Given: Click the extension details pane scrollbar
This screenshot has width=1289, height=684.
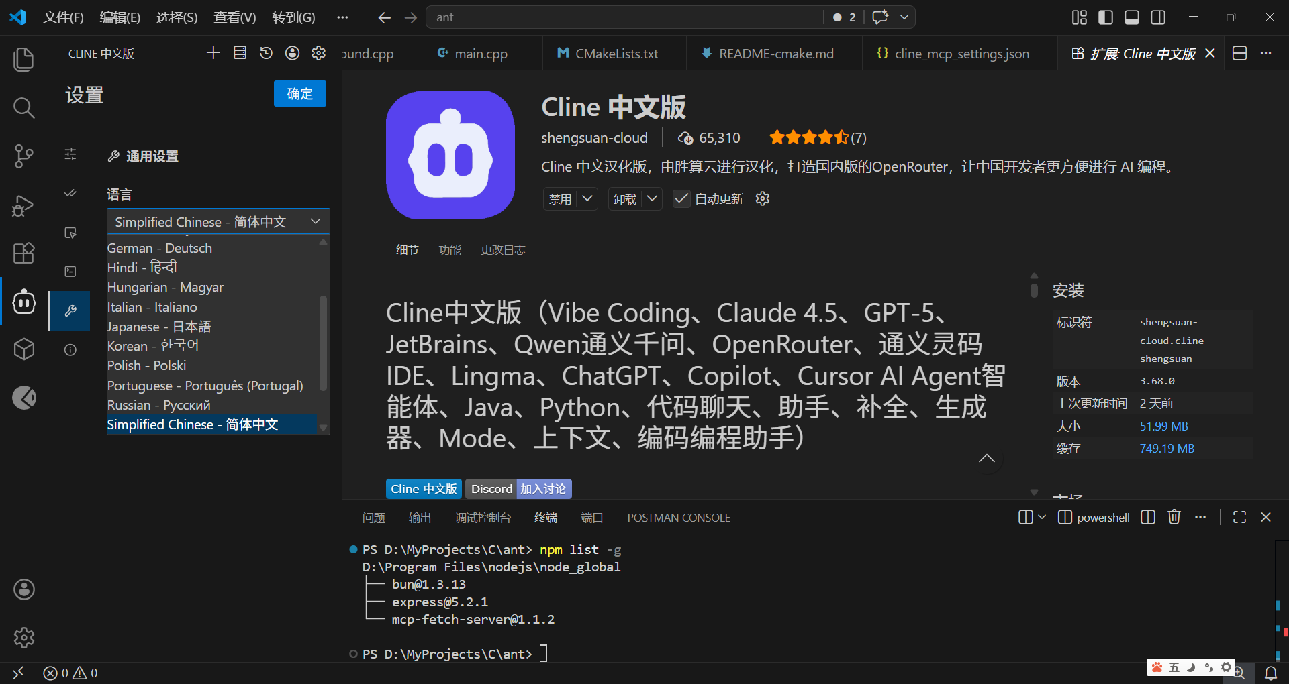Looking at the screenshot, I should pyautogui.click(x=1034, y=290).
